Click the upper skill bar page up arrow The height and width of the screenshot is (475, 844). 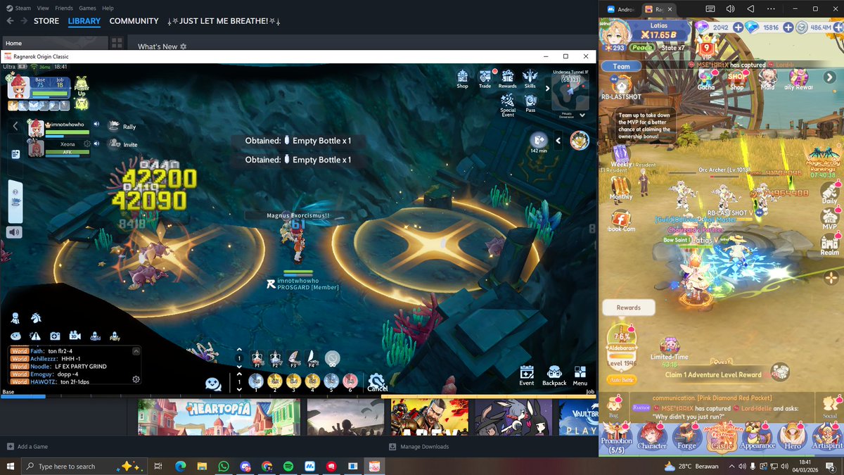tap(239, 350)
